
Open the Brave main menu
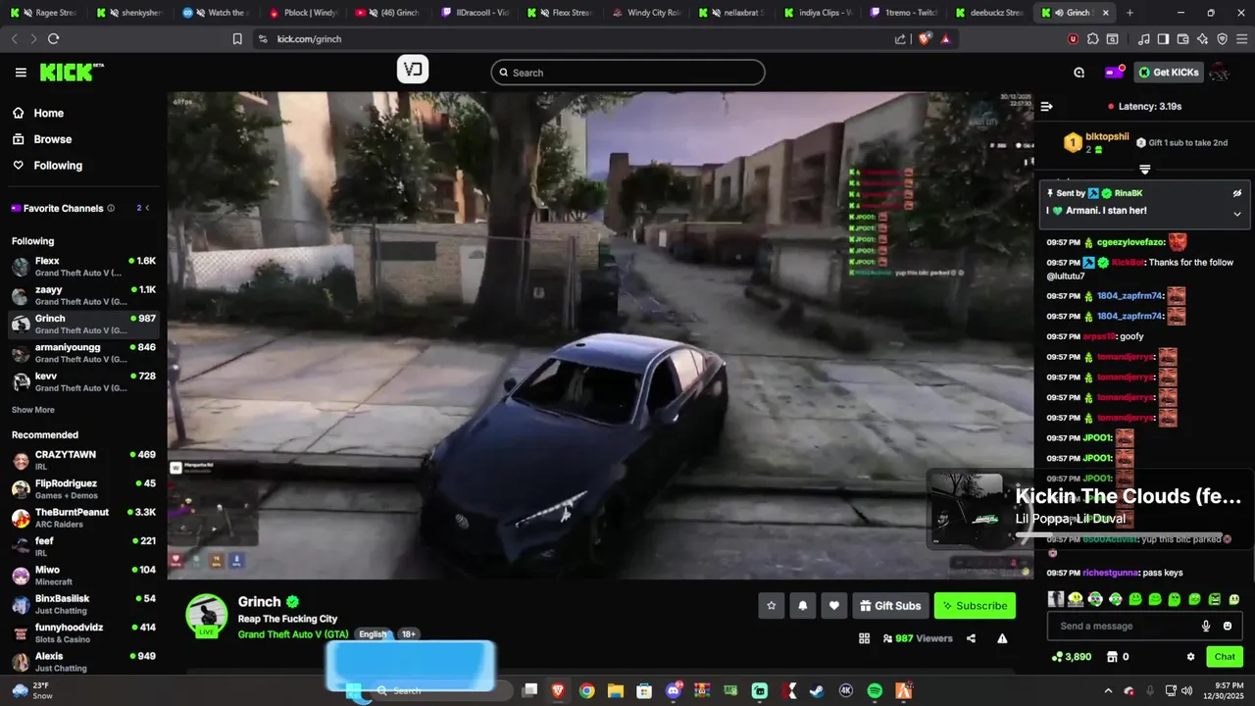click(1241, 39)
